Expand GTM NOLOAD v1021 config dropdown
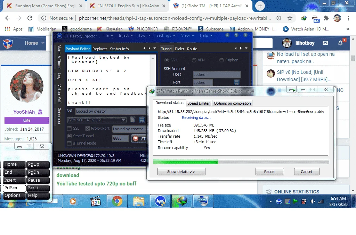Image resolution: width=356 pixels, height=235 pixels. click(123, 120)
